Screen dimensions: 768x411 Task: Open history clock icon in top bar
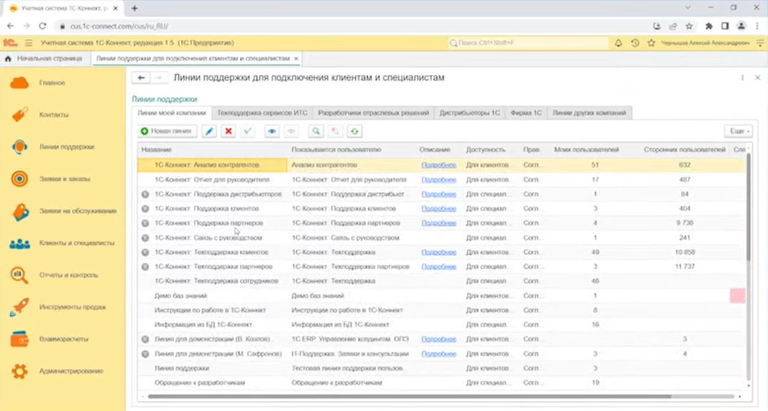[635, 44]
